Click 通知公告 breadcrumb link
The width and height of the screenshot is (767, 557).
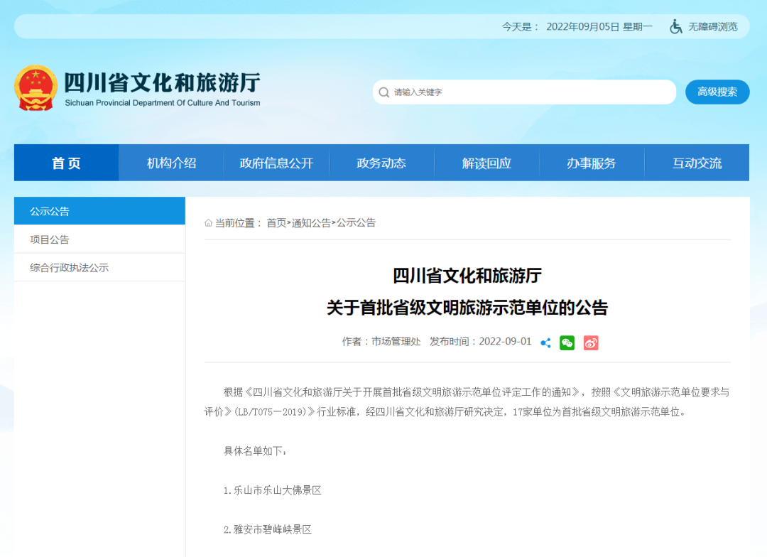click(x=311, y=223)
